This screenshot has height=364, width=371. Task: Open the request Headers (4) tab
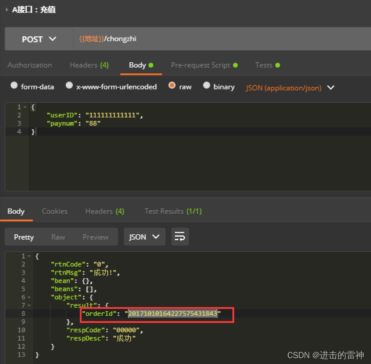(89, 65)
